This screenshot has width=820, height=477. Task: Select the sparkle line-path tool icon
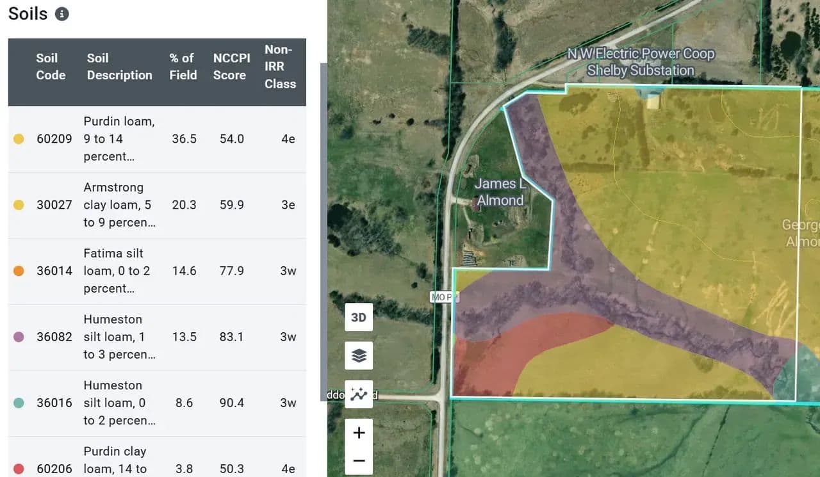pos(359,394)
